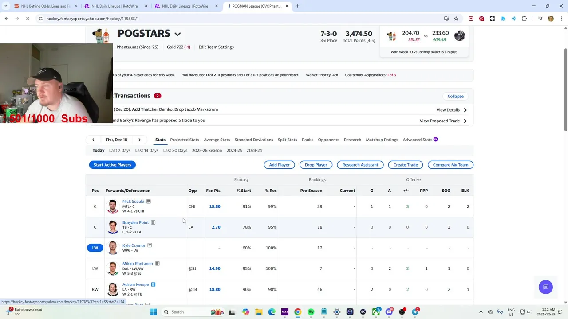
Task: Expand View Proposed Trade chevron
Action: [465, 121]
